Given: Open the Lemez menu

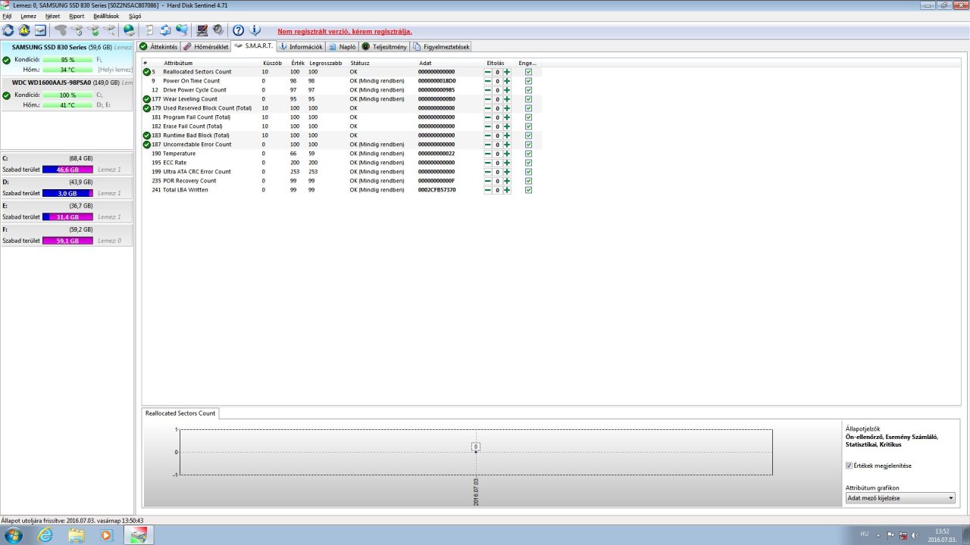Looking at the screenshot, I should click(x=28, y=16).
